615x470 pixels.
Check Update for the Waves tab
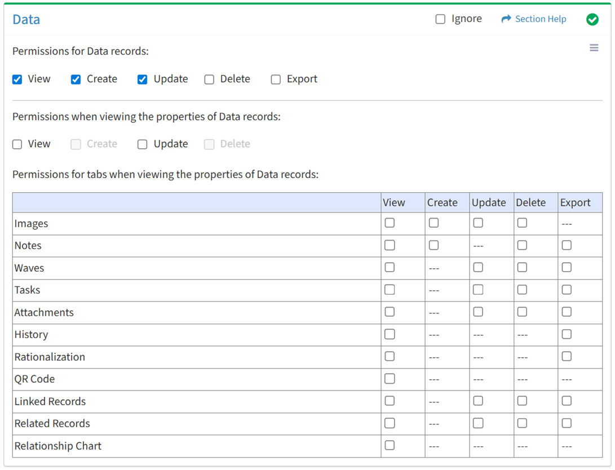click(x=478, y=268)
